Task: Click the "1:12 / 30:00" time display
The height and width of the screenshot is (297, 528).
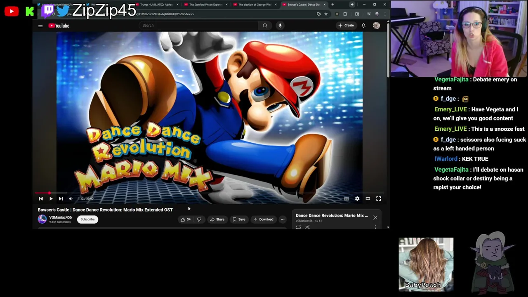Action: [86, 199]
